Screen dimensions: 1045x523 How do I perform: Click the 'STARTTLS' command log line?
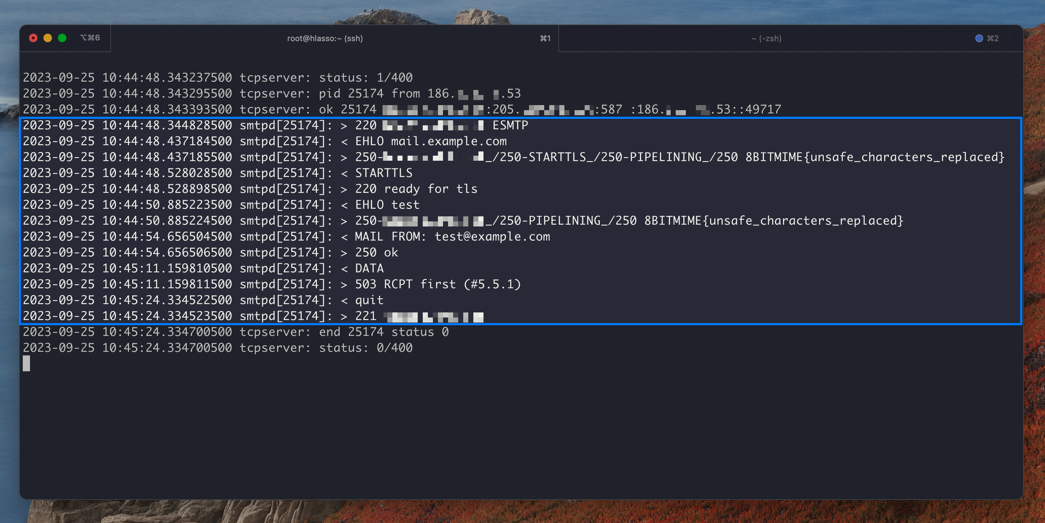click(x=383, y=173)
